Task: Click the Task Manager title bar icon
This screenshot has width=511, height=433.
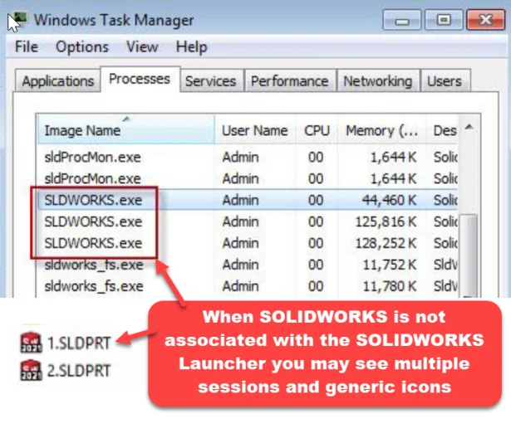Action: tap(14, 19)
